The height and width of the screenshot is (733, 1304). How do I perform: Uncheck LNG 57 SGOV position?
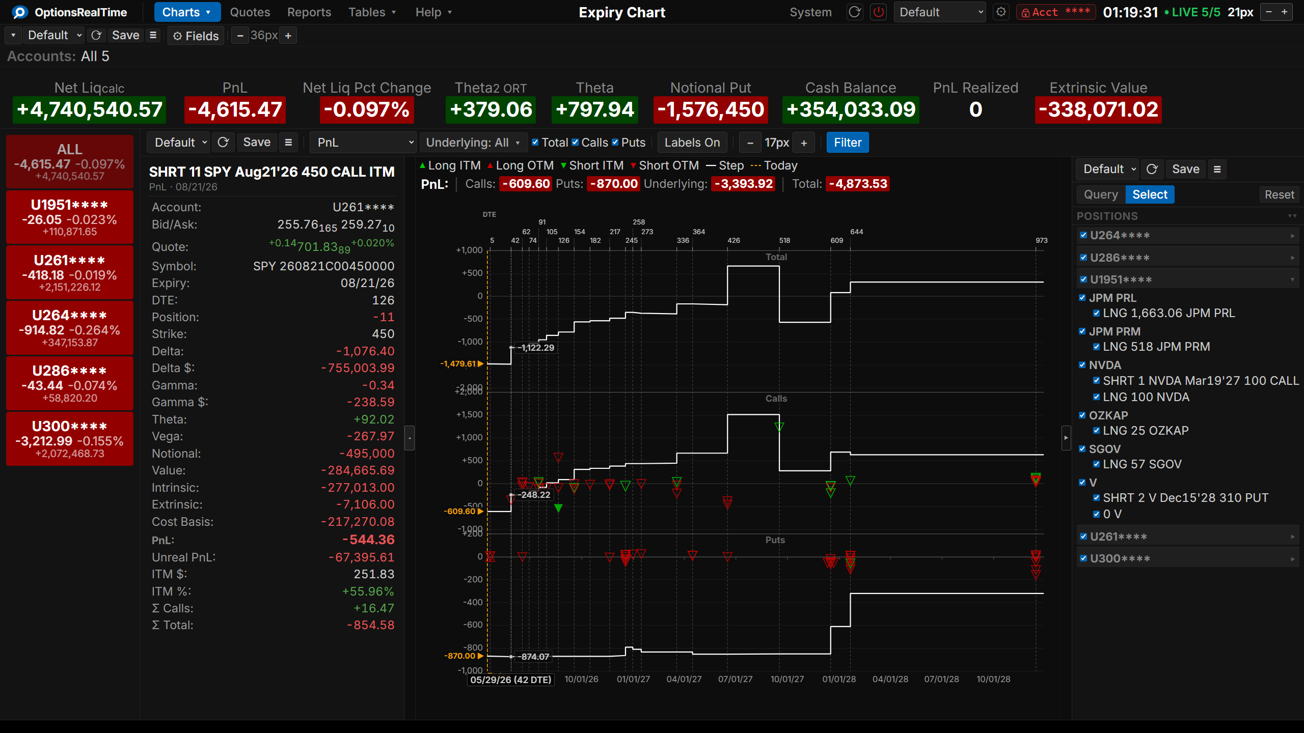point(1097,464)
